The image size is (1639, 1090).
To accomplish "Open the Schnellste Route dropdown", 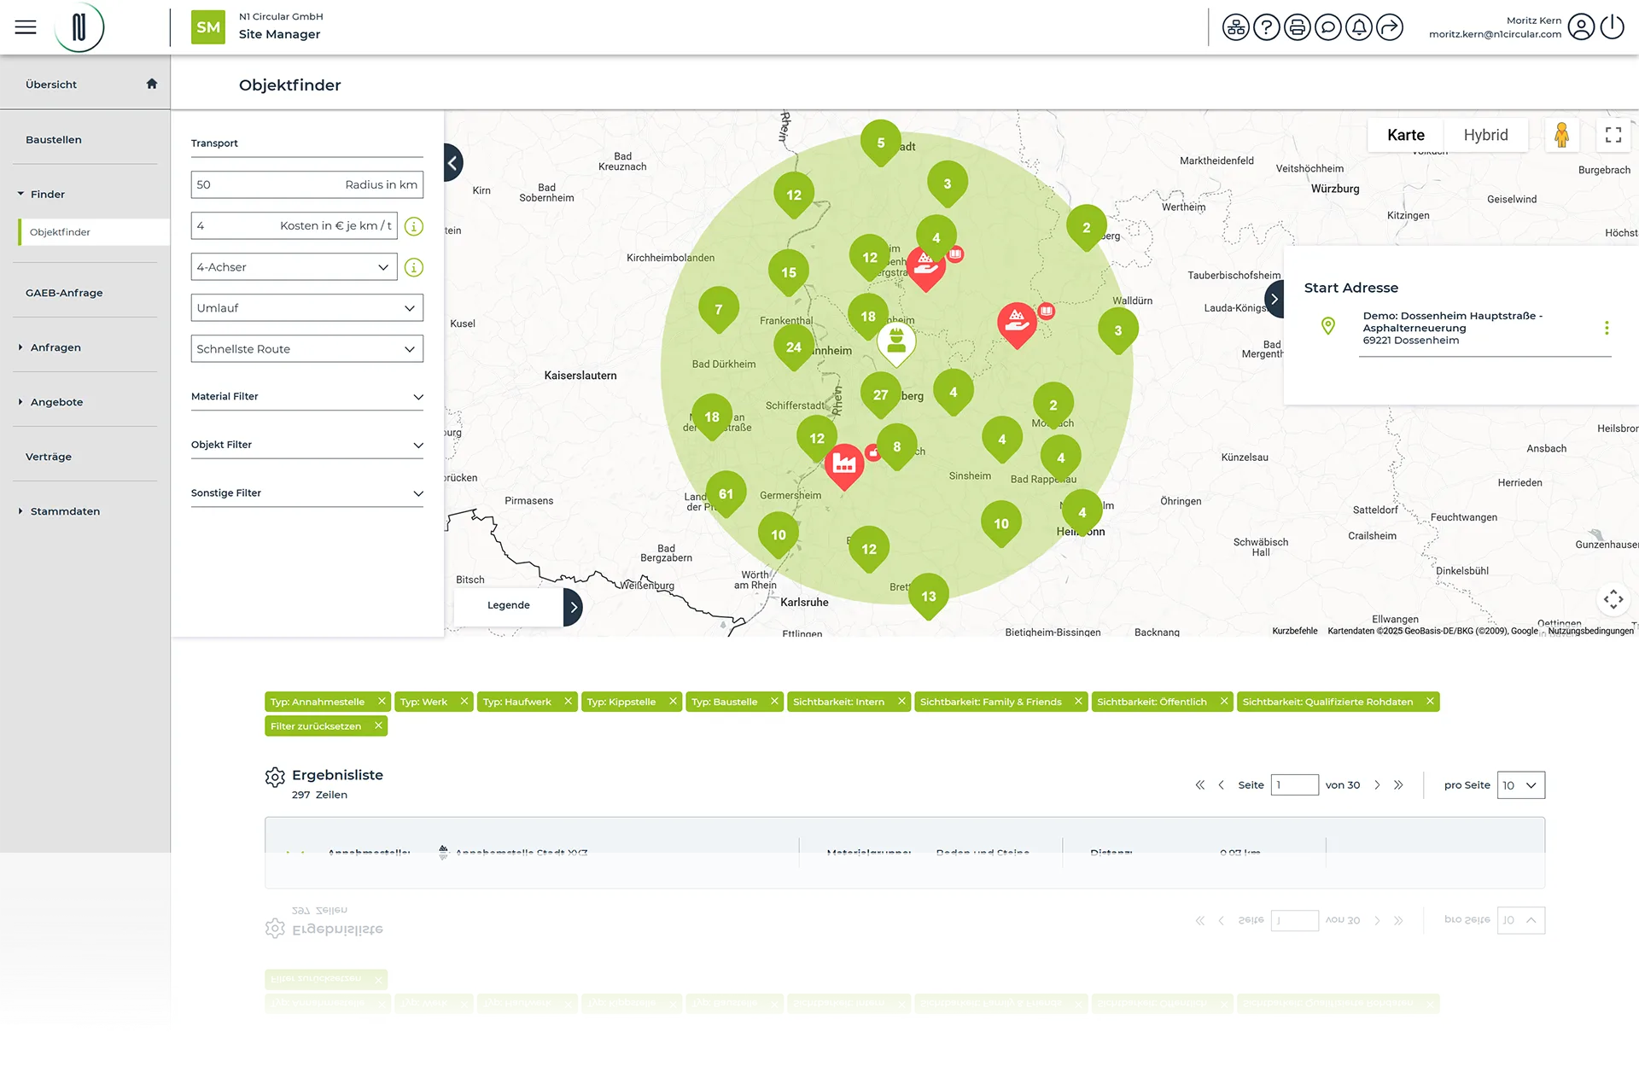I will 307,349.
